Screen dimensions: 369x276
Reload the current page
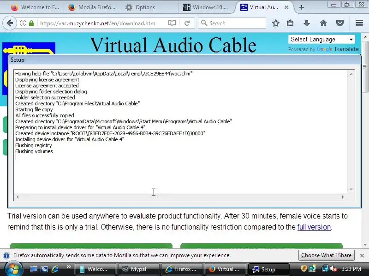(187, 23)
